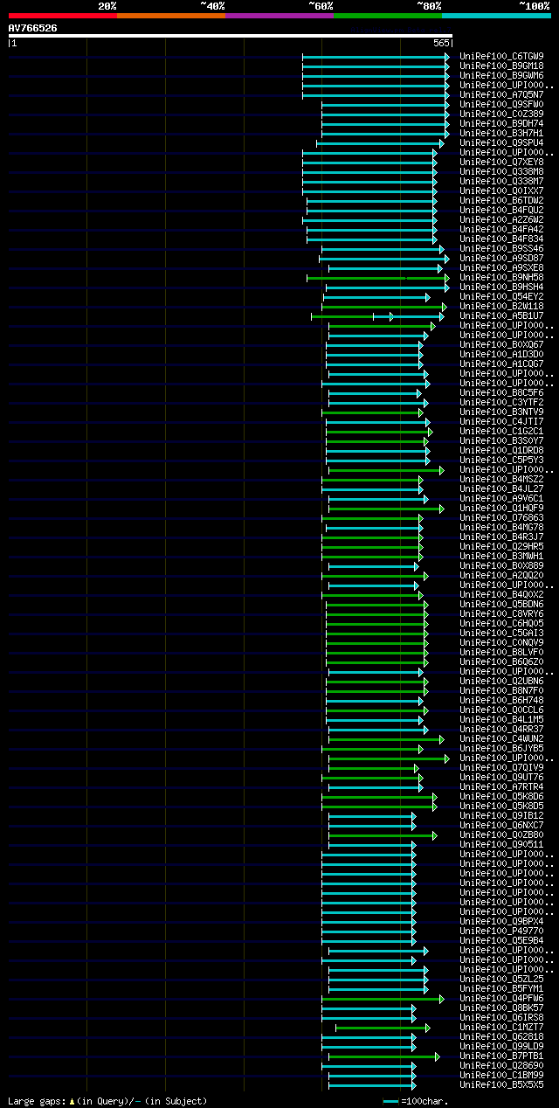Select the UniRef100_Q9UT76 entry

pyautogui.click(x=501, y=777)
